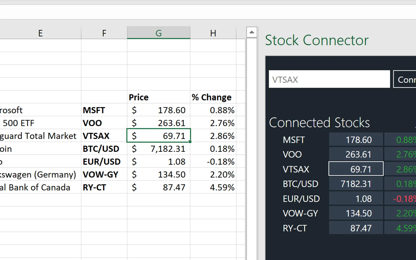Select the $87.47 price cell in the spreadsheet
Image resolution: width=416 pixels, height=260 pixels.
159,187
